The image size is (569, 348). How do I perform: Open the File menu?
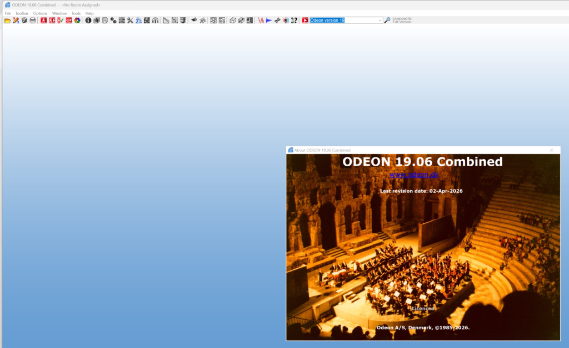coord(8,13)
